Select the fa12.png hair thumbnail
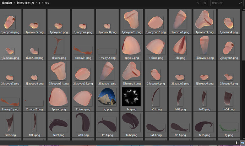 [131, 122]
